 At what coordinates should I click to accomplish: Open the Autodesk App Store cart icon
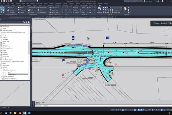[x=156, y=1]
